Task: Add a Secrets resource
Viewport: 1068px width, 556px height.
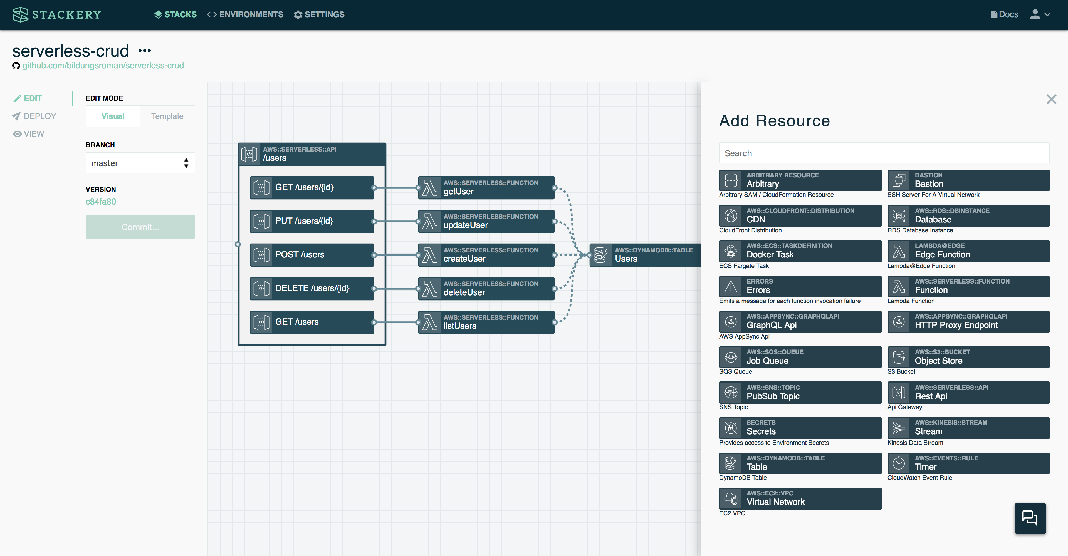Action: click(800, 428)
